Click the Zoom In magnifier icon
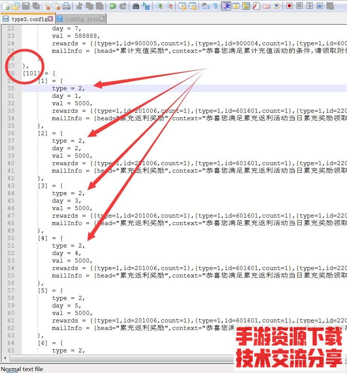Viewport: 347px width, 373px height. [159, 6]
